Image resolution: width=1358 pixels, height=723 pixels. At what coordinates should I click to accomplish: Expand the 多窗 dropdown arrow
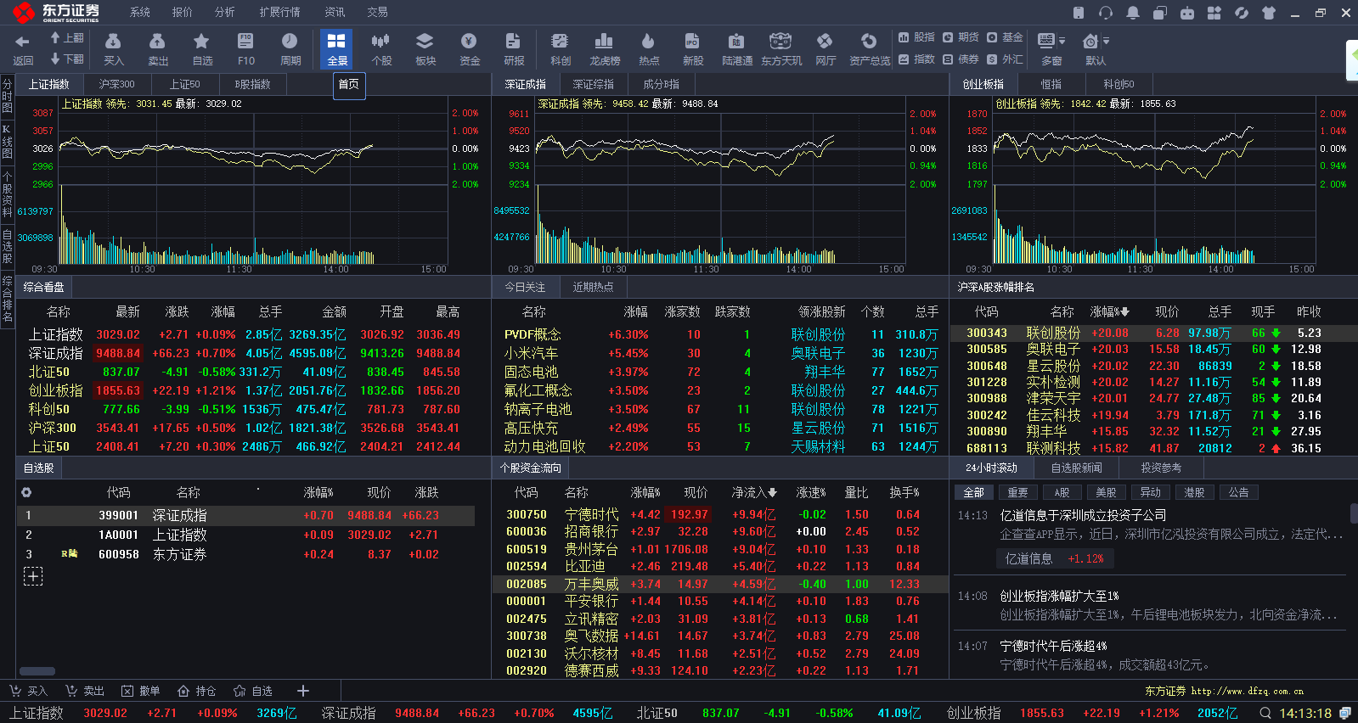click(x=1062, y=41)
